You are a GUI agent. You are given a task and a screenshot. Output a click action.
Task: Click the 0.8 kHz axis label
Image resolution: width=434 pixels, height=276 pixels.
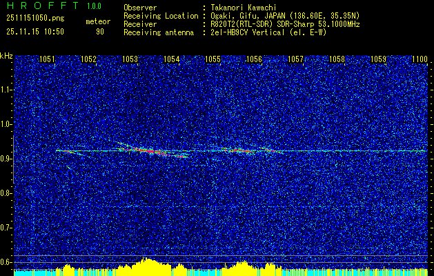pyautogui.click(x=6, y=193)
